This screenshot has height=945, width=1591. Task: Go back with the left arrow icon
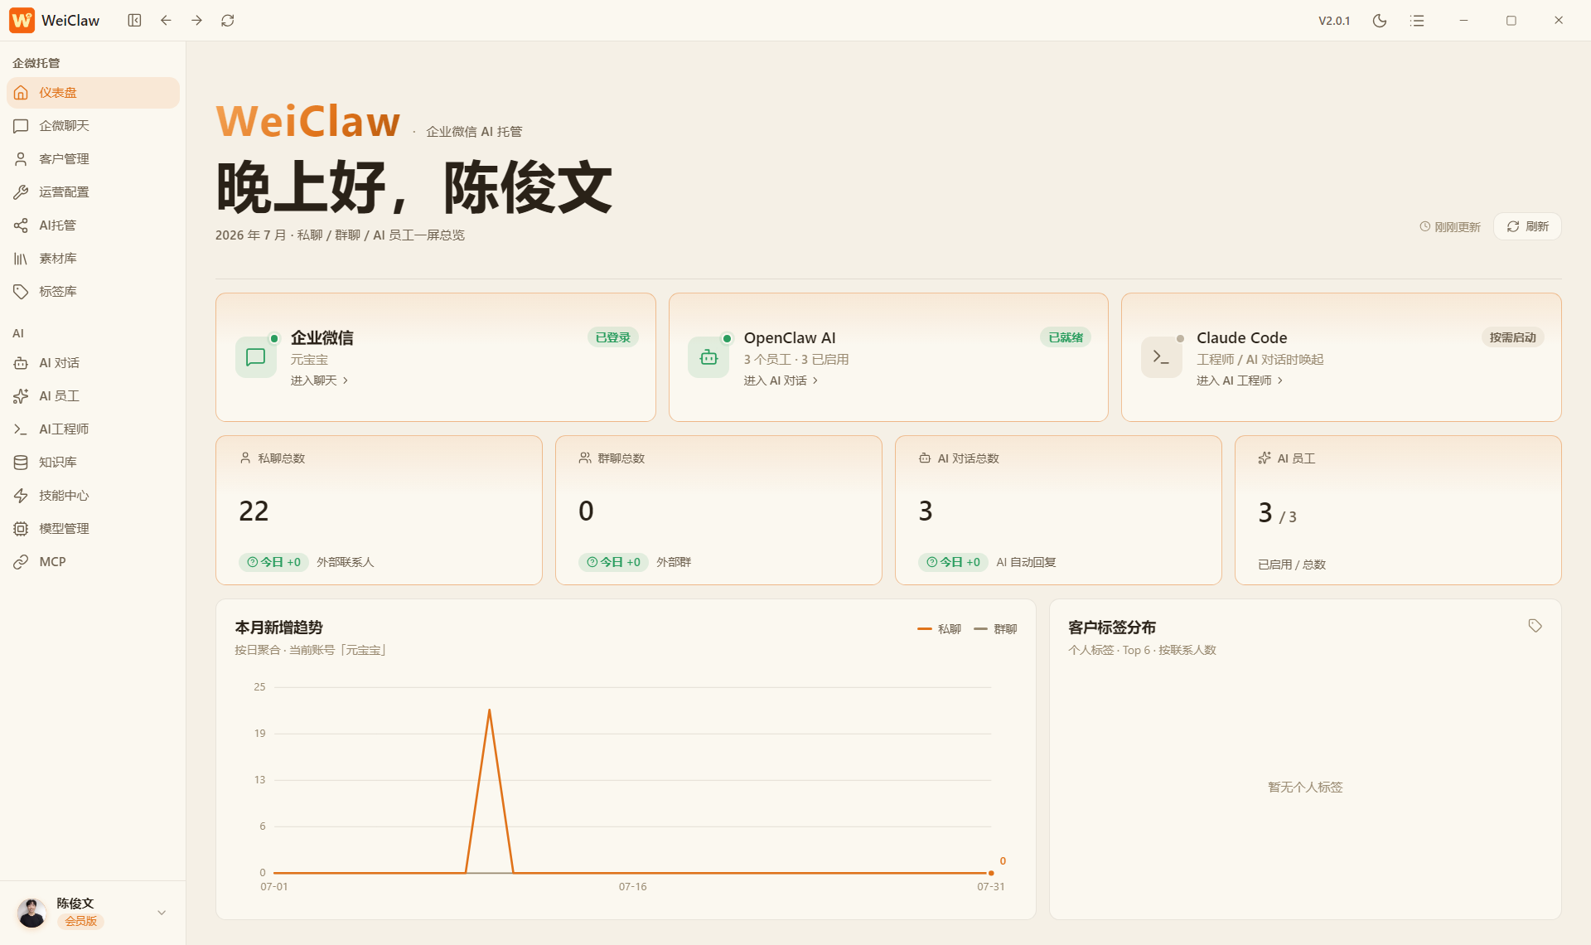(166, 20)
